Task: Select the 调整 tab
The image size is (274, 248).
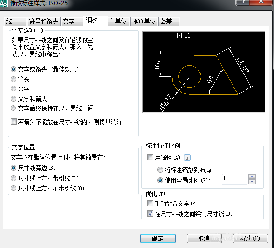Action: (96, 21)
